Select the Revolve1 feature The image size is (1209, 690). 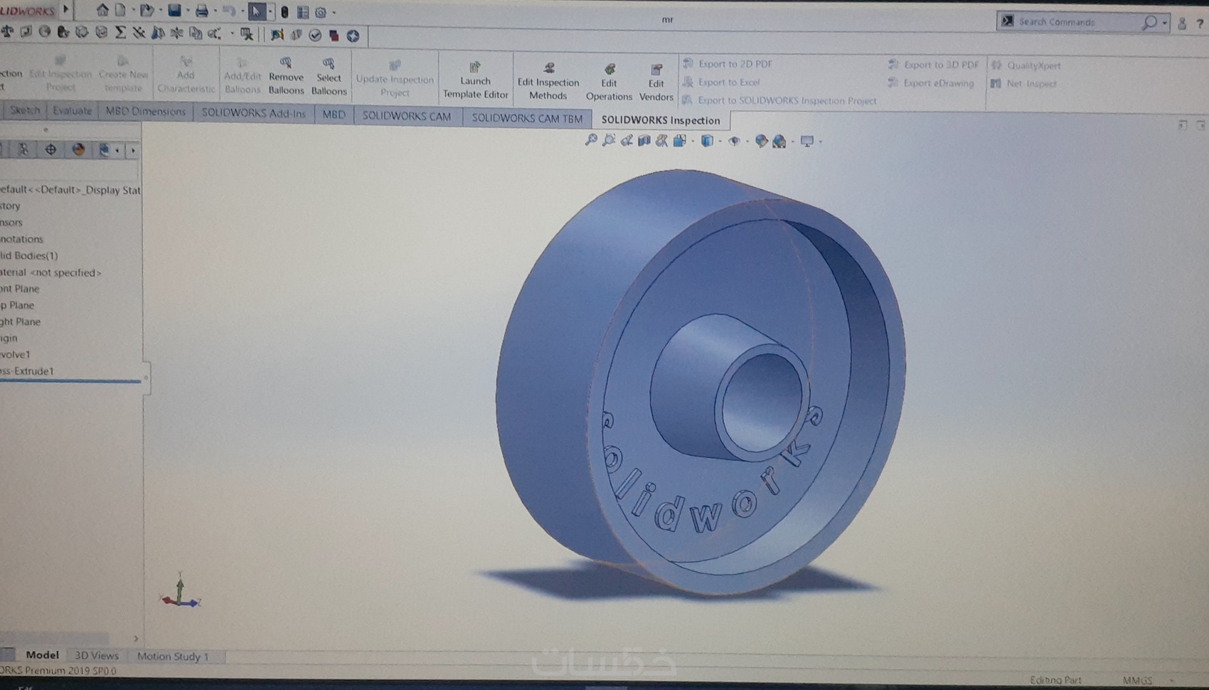pyautogui.click(x=15, y=354)
